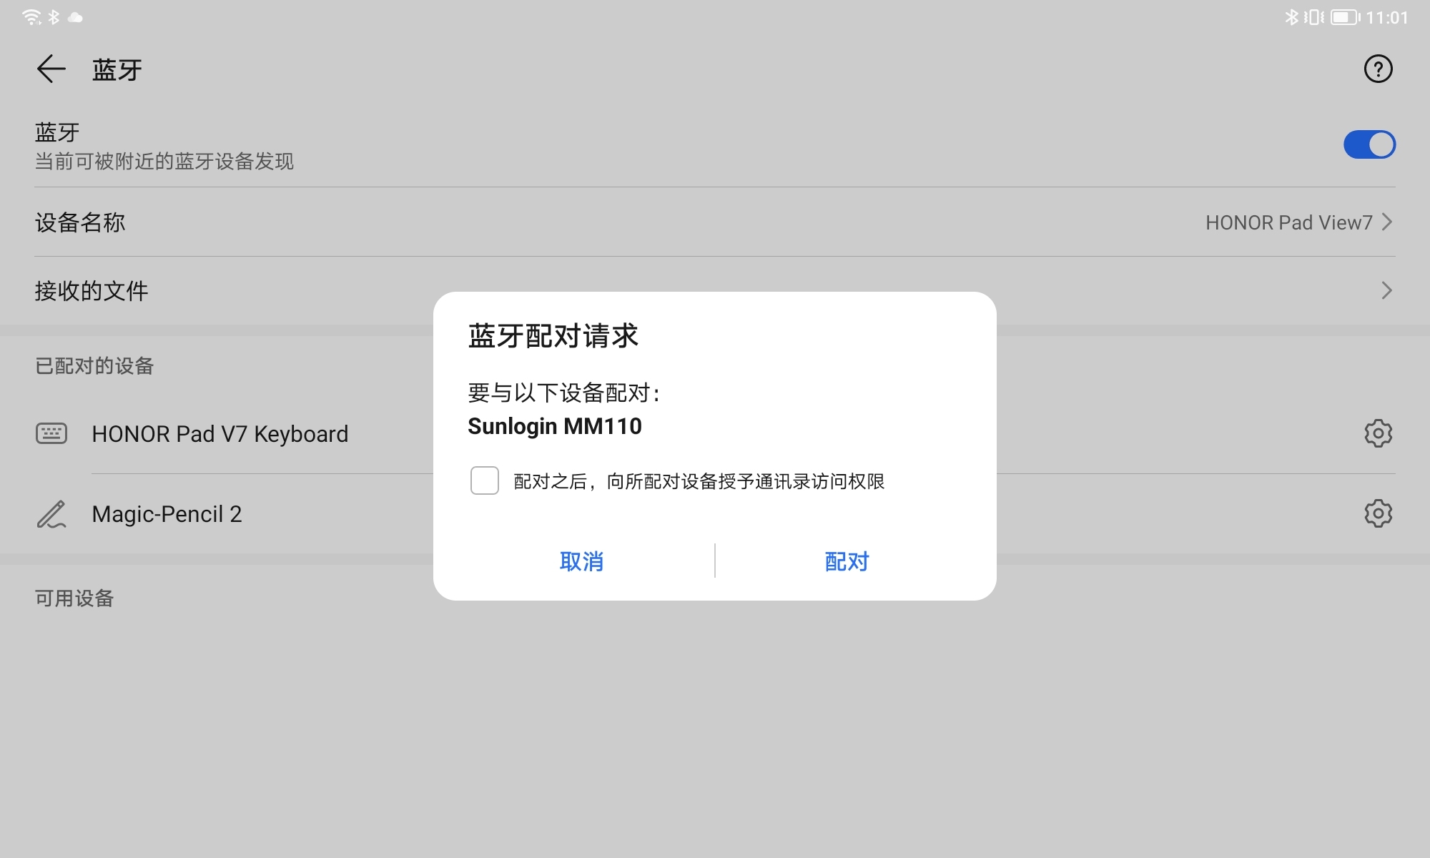Click the 已配对的设备 section header
1430x858 pixels.
pyautogui.click(x=94, y=366)
